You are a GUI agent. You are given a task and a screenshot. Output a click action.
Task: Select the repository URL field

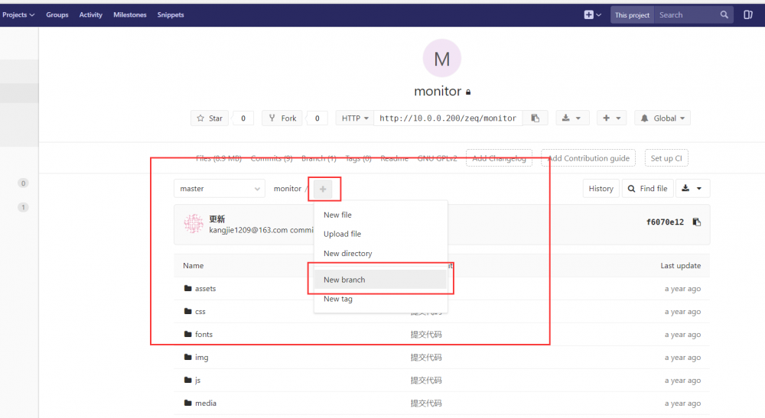click(448, 118)
